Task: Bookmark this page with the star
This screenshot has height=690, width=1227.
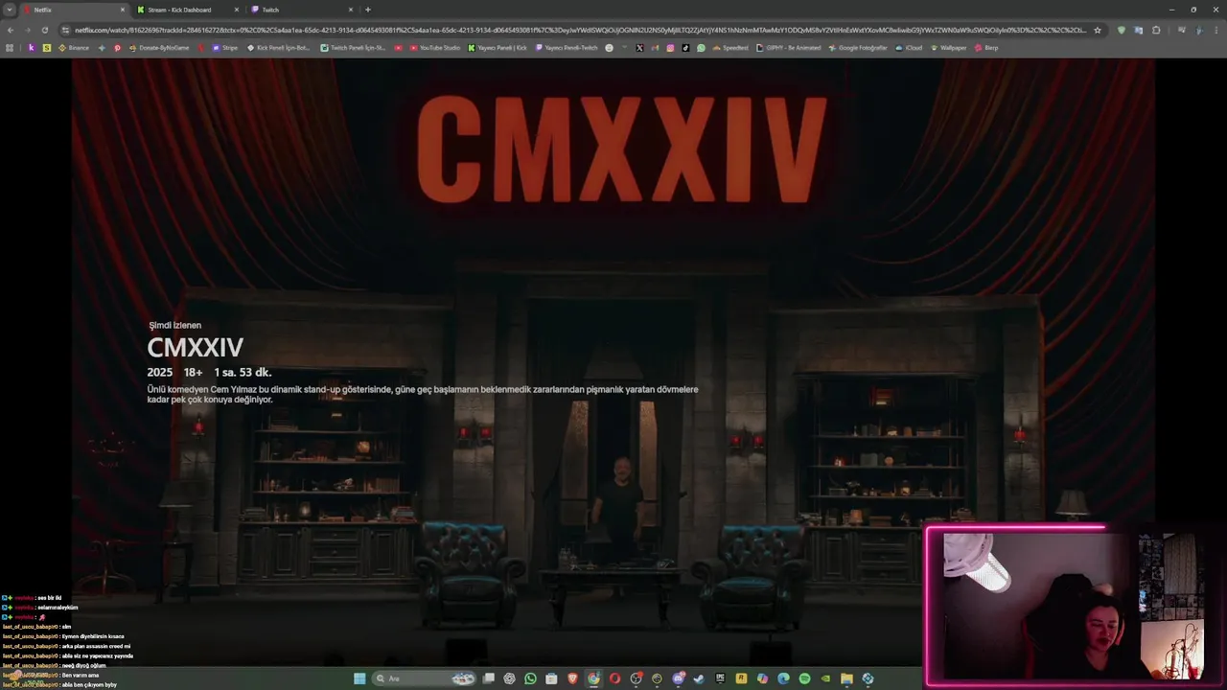Action: tap(1098, 30)
